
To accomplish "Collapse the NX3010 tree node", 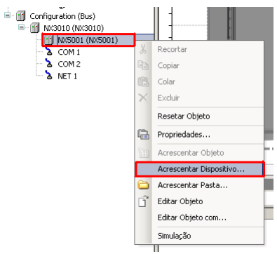I will (22, 27).
